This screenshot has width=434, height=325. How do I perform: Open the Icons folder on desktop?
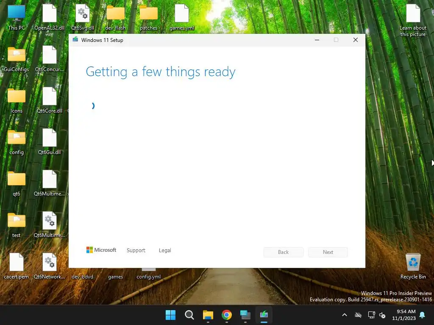click(17, 100)
